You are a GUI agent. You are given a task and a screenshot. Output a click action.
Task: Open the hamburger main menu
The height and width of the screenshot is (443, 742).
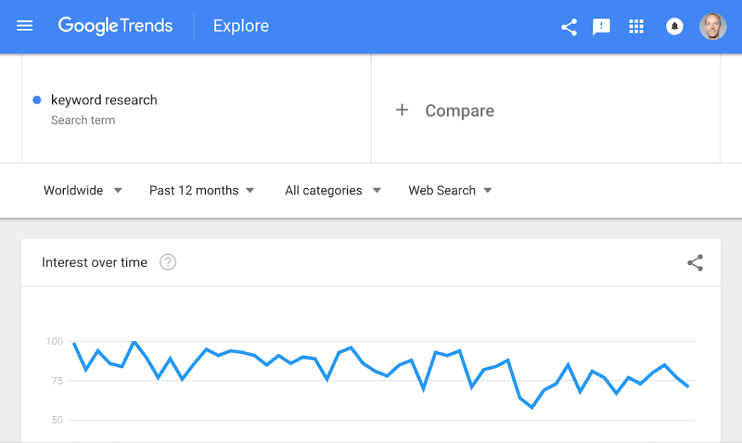click(25, 26)
